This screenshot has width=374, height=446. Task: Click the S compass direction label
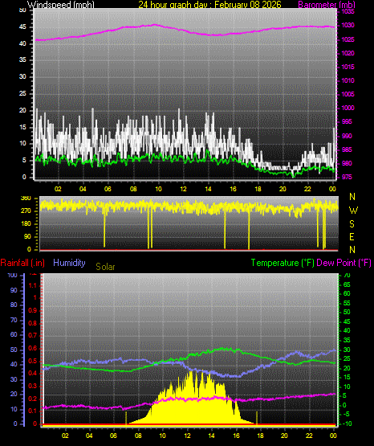click(352, 224)
